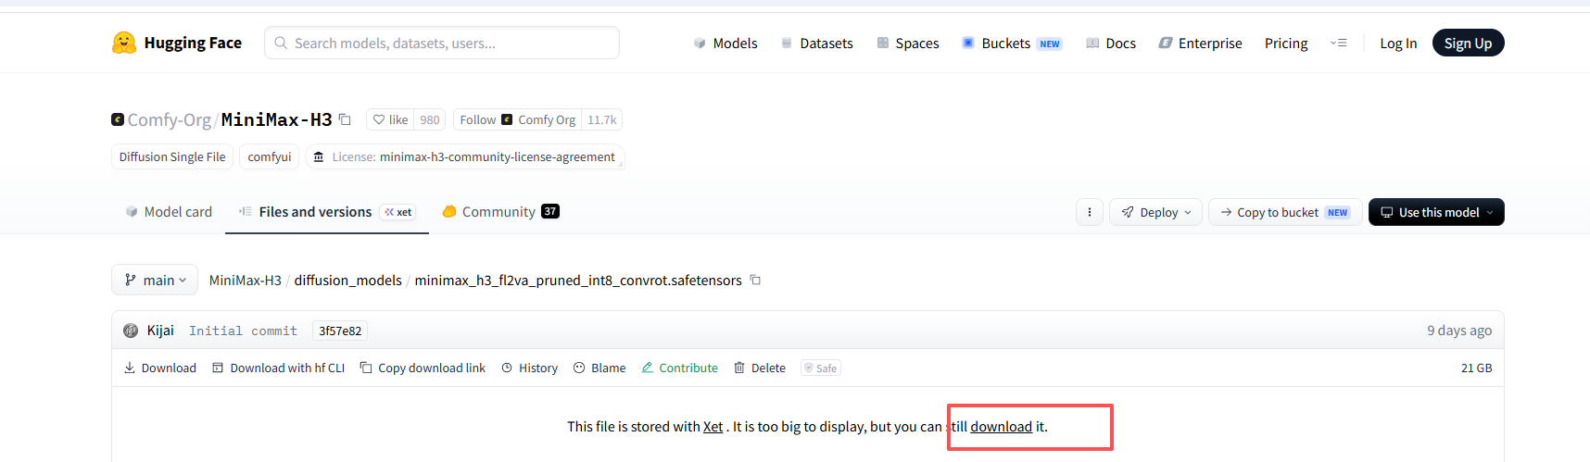
Task: Copy file path icon next to safetensors filename
Action: 755,280
